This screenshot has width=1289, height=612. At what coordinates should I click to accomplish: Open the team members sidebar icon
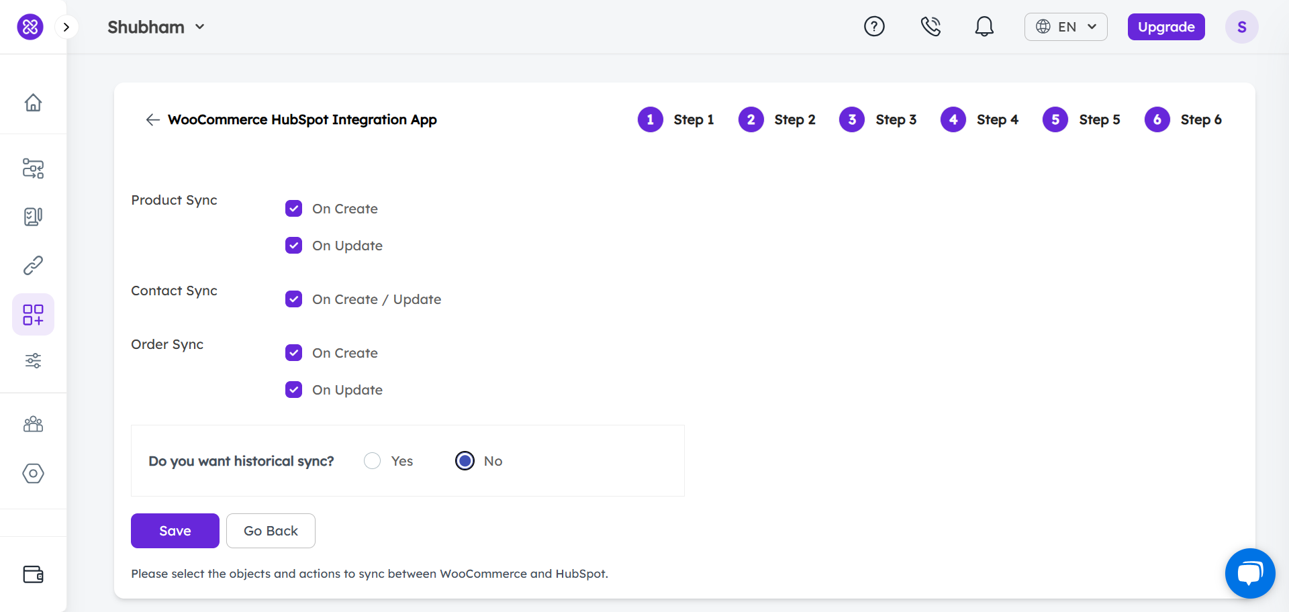(x=33, y=424)
